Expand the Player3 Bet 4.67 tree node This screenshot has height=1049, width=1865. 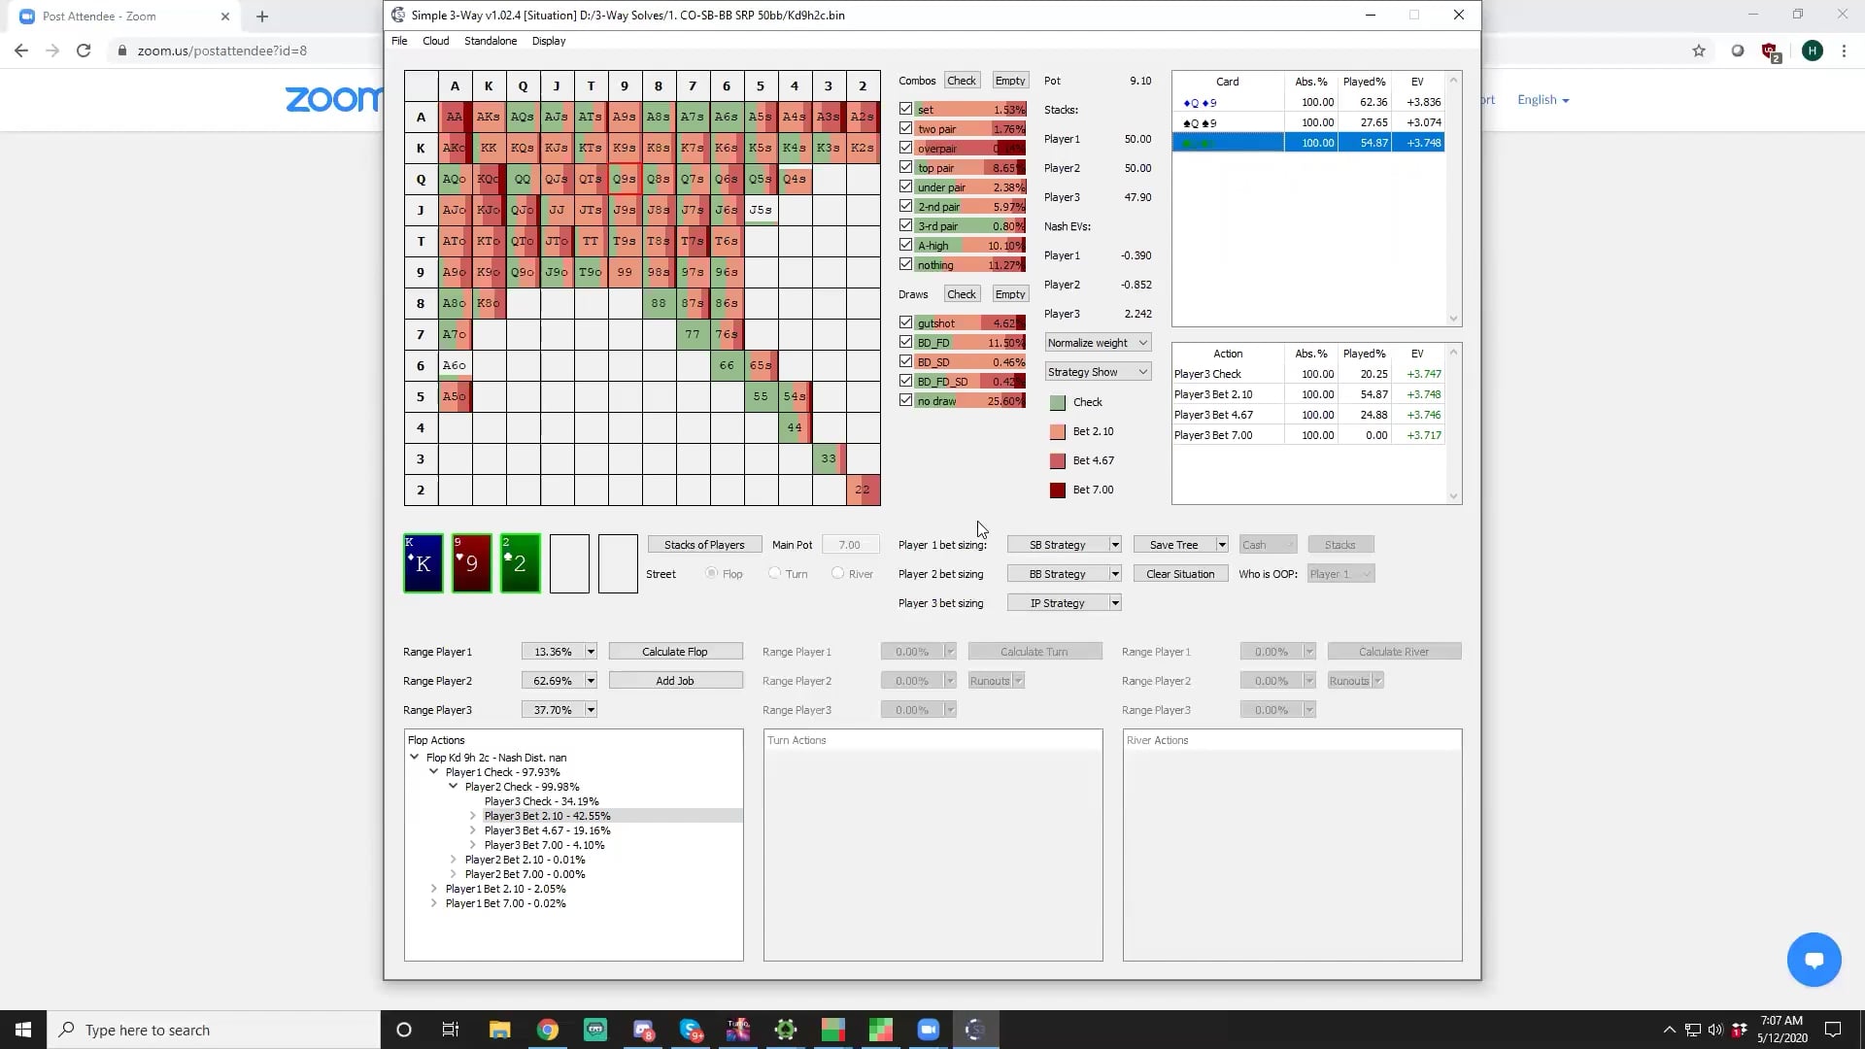[x=473, y=830]
